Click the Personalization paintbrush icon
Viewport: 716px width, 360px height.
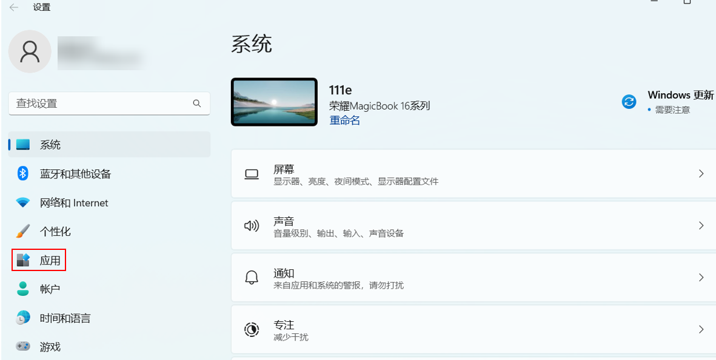(x=23, y=232)
